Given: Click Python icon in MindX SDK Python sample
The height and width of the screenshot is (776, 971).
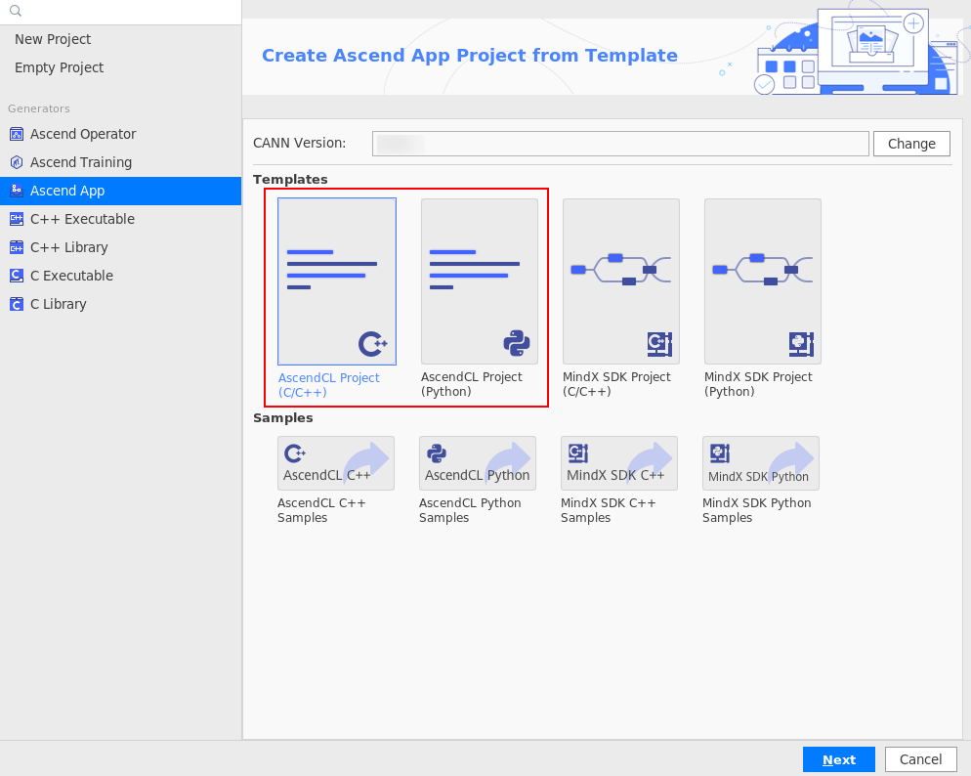Looking at the screenshot, I should (720, 453).
